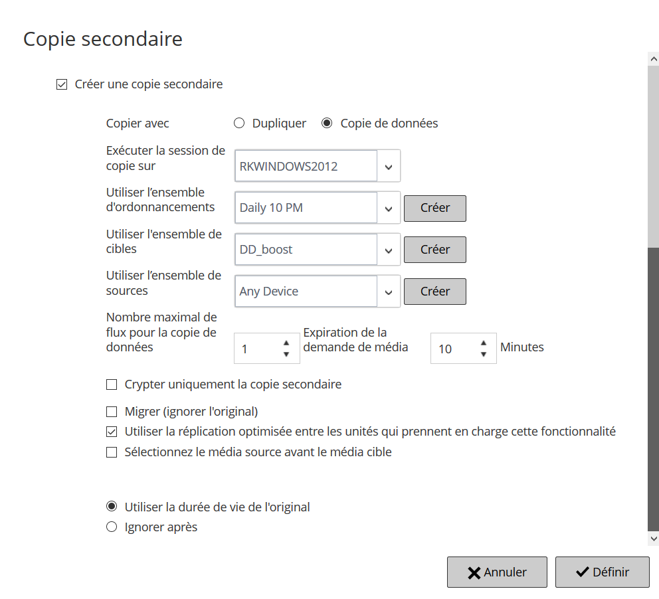The image size is (659, 599).
Task: Choose the Ignorer après radio option
Action: point(112,528)
